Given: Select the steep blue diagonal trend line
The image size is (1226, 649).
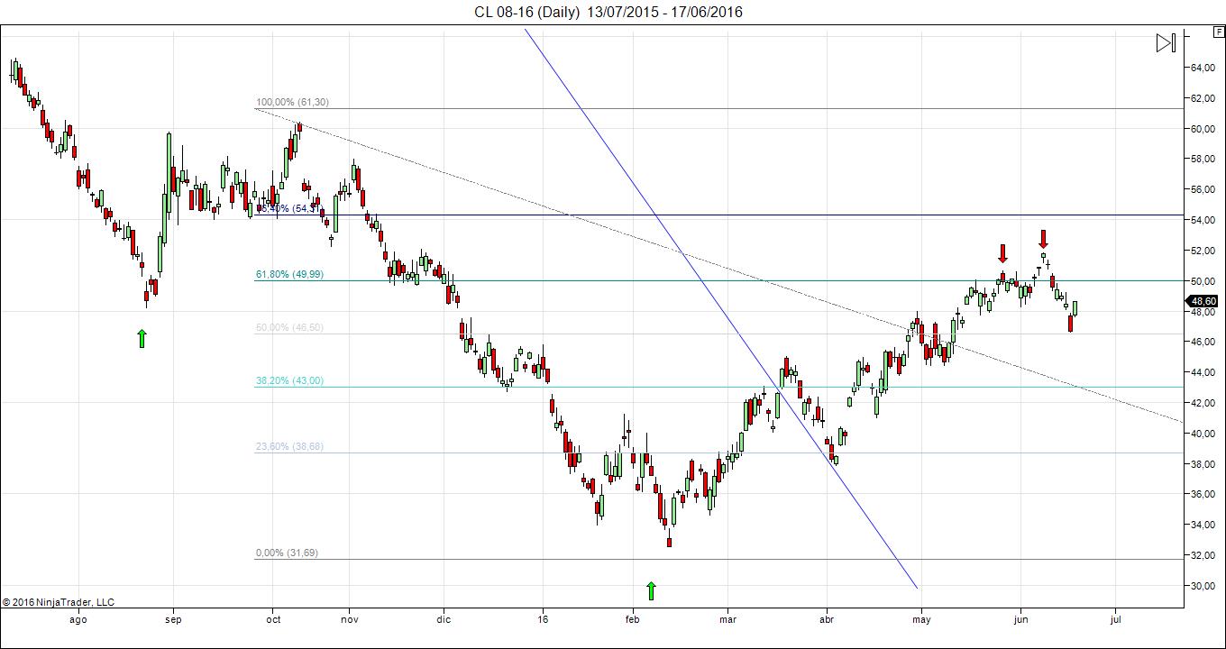Looking at the screenshot, I should point(721,308).
